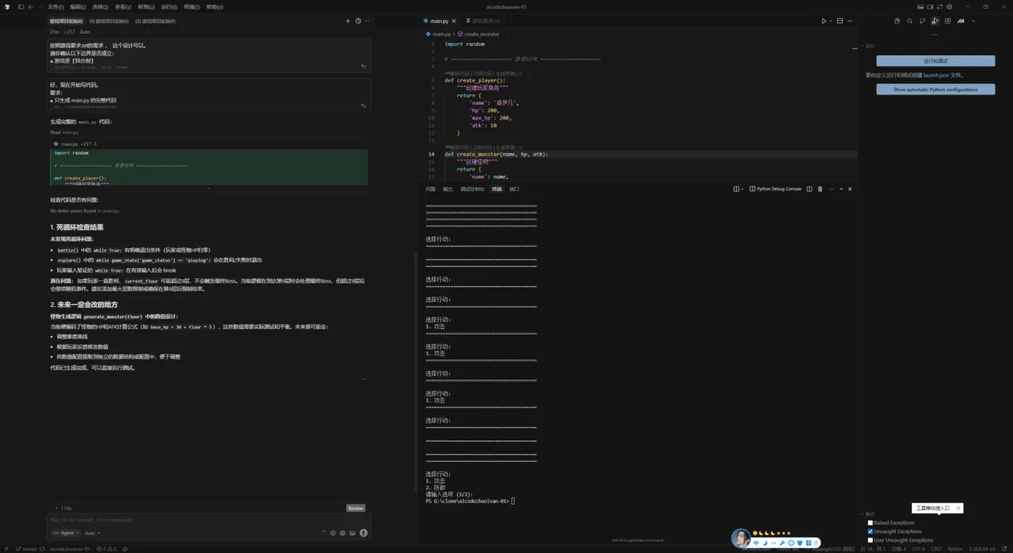
Task: Click the 运行和调试 button
Action: pyautogui.click(x=936, y=61)
